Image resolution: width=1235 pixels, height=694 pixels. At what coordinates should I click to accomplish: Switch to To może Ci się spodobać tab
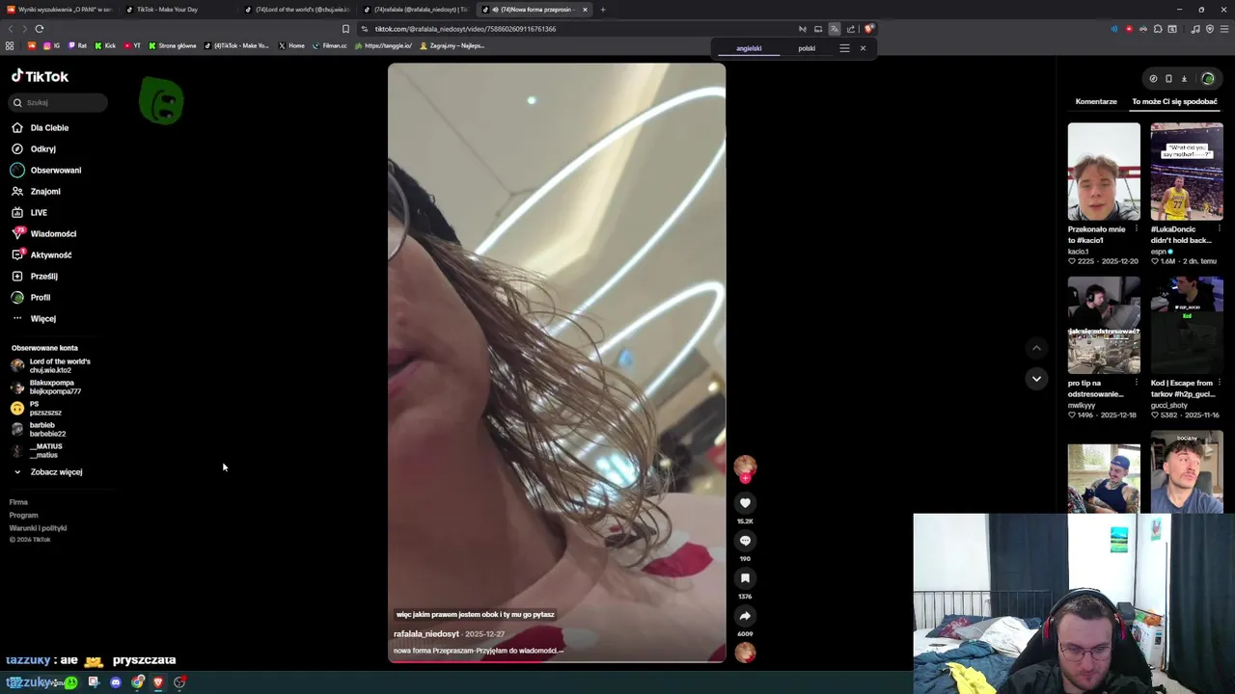tap(1174, 101)
